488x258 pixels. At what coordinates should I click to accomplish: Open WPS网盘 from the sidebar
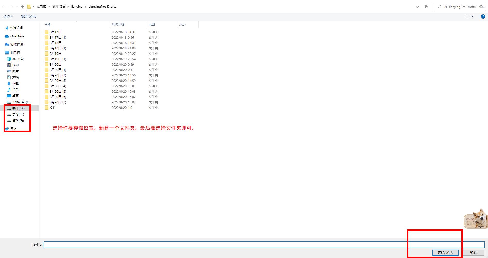pyautogui.click(x=16, y=45)
